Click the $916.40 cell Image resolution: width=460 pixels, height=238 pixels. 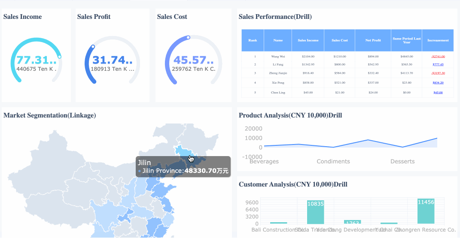tap(308, 73)
